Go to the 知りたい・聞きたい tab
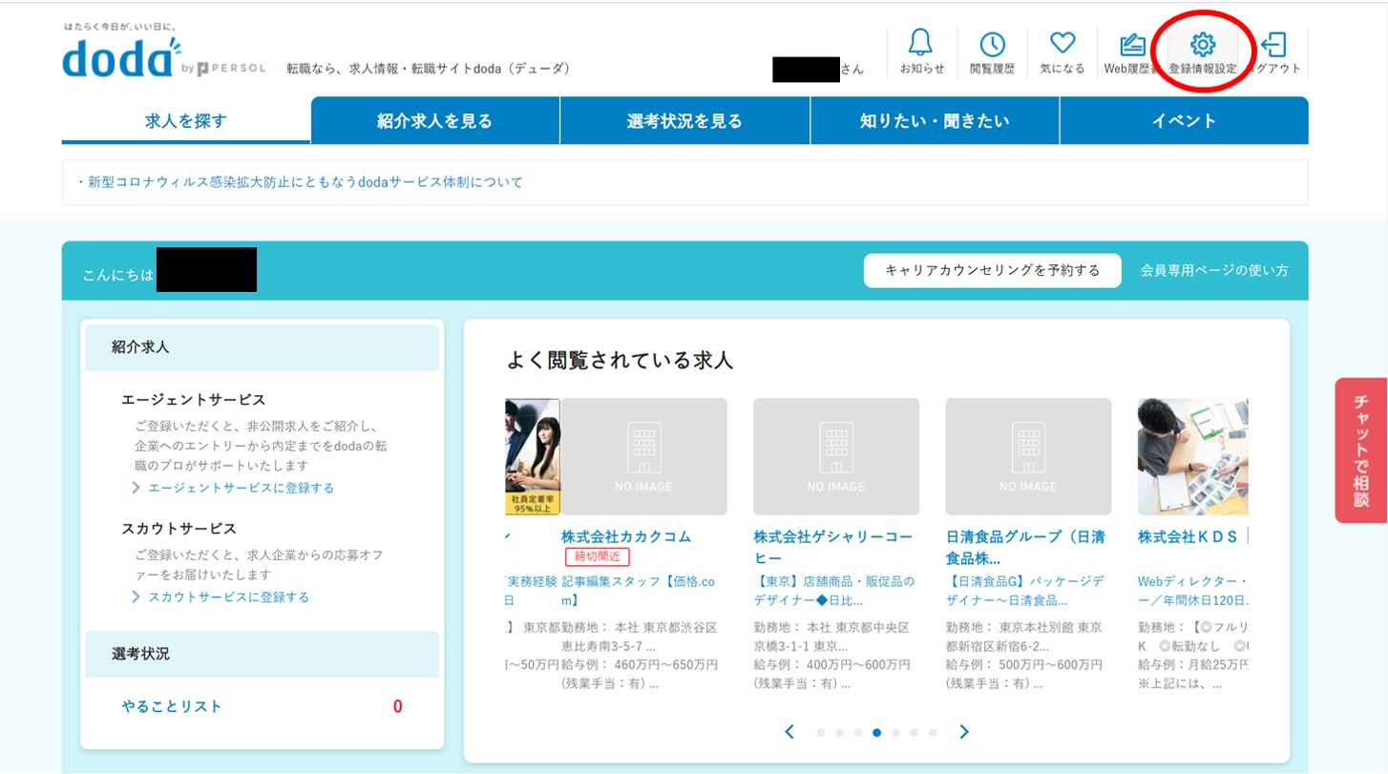 [x=935, y=121]
